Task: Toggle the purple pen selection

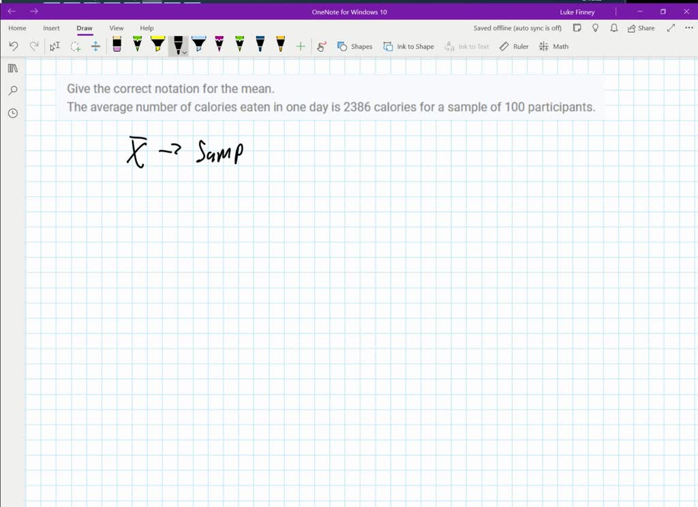Action: [218, 46]
